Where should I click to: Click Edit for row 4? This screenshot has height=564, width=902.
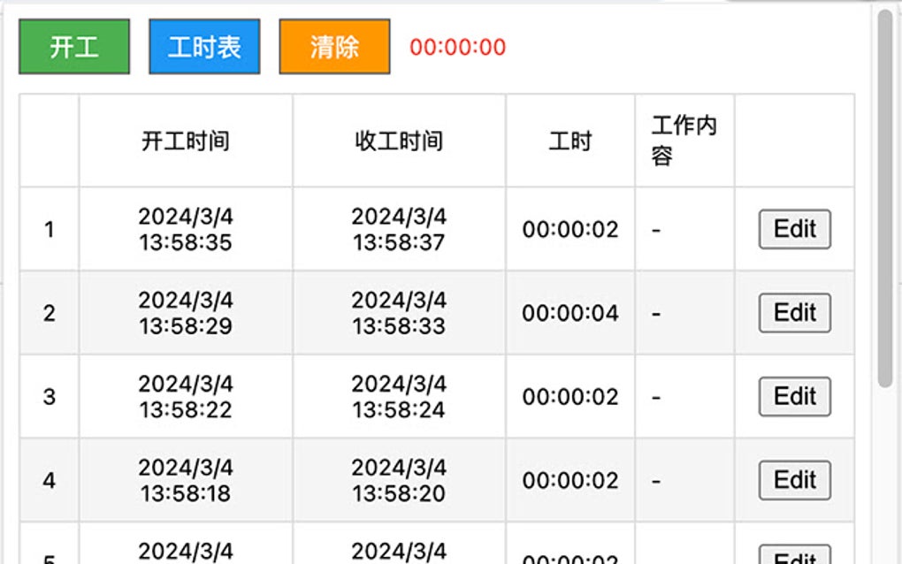coord(794,480)
